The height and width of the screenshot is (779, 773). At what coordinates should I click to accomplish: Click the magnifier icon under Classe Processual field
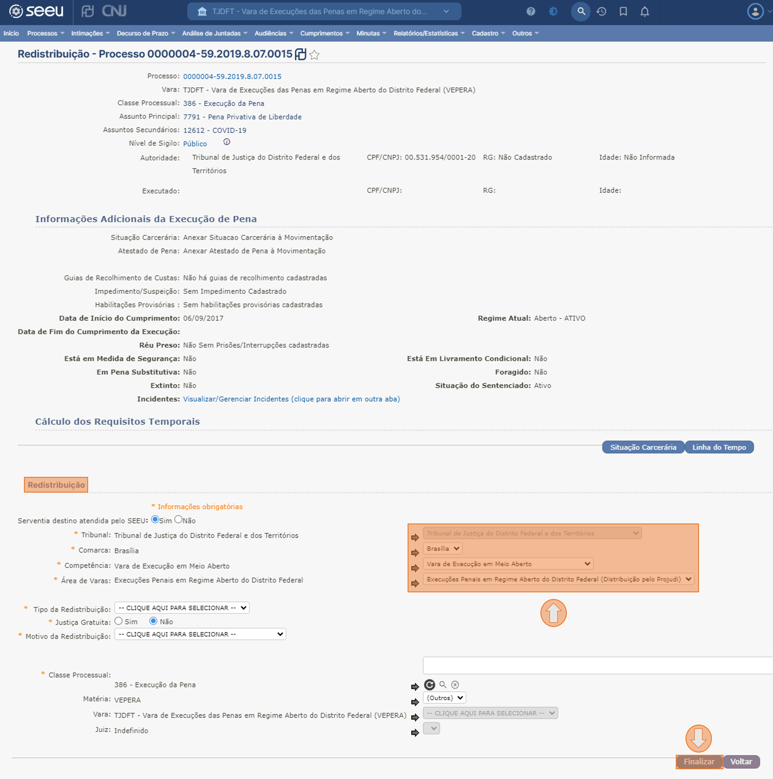443,685
